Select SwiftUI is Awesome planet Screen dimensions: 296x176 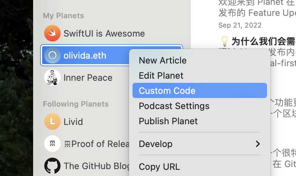[x=104, y=33]
